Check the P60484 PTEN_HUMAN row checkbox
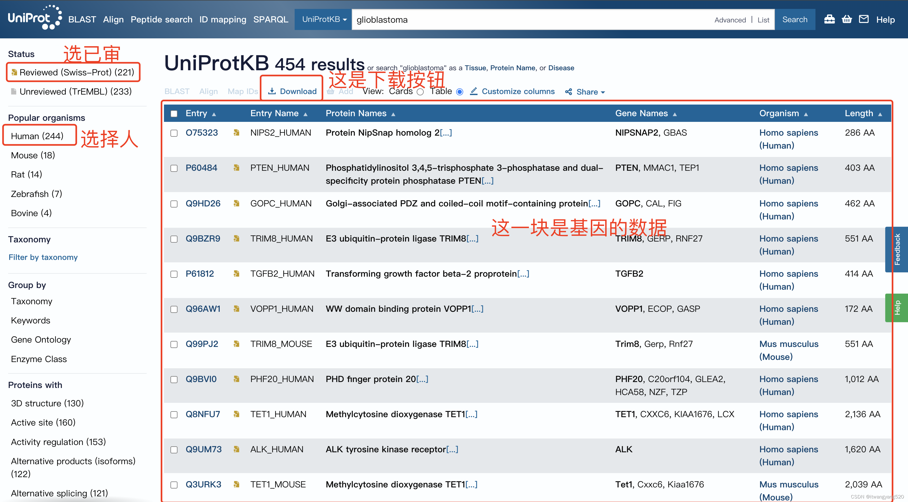 pos(174,168)
